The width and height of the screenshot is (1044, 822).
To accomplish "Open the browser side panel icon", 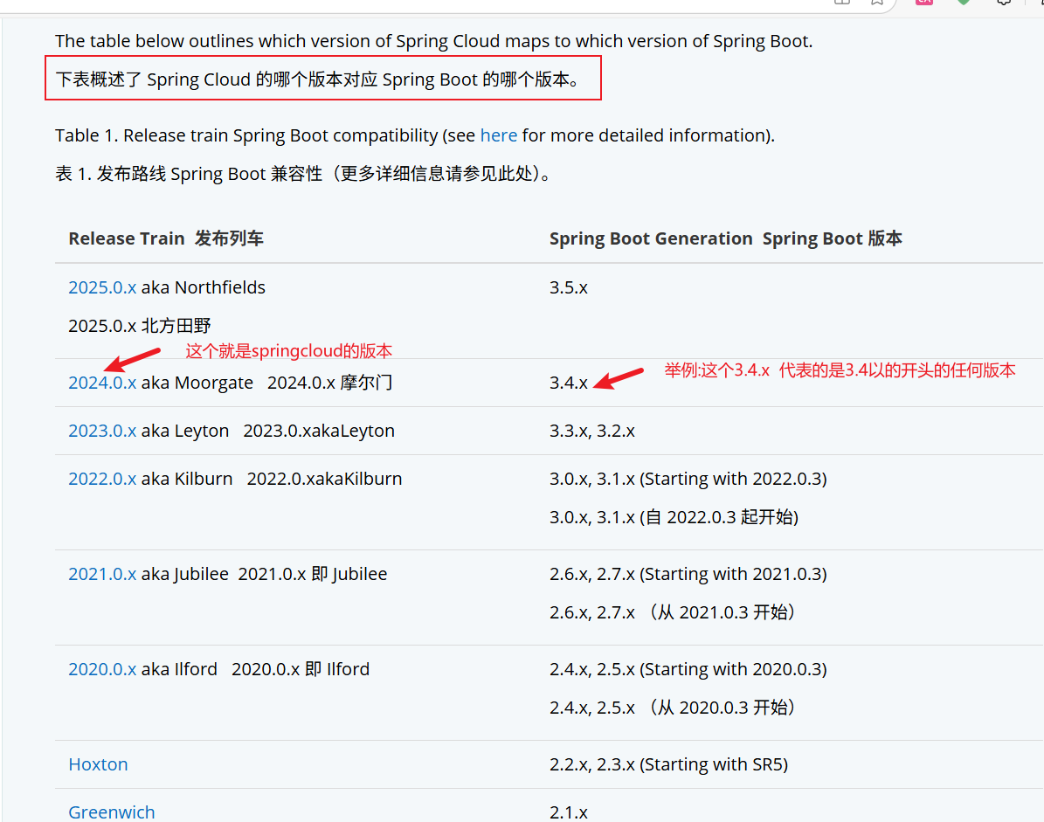I will point(841,3).
